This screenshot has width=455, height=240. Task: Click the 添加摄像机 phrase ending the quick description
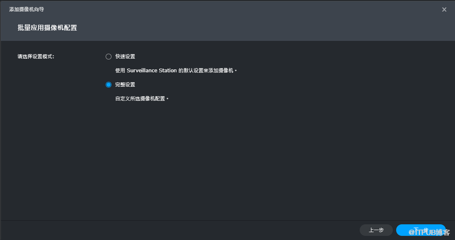coord(221,70)
